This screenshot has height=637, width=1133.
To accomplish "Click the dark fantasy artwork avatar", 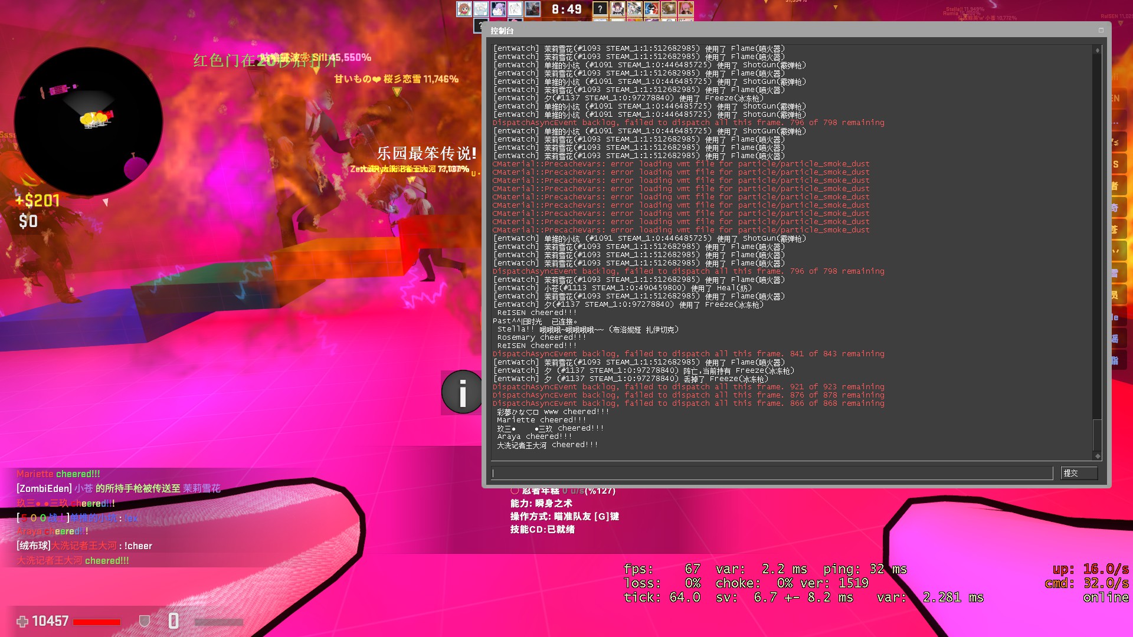I will coord(532,9).
